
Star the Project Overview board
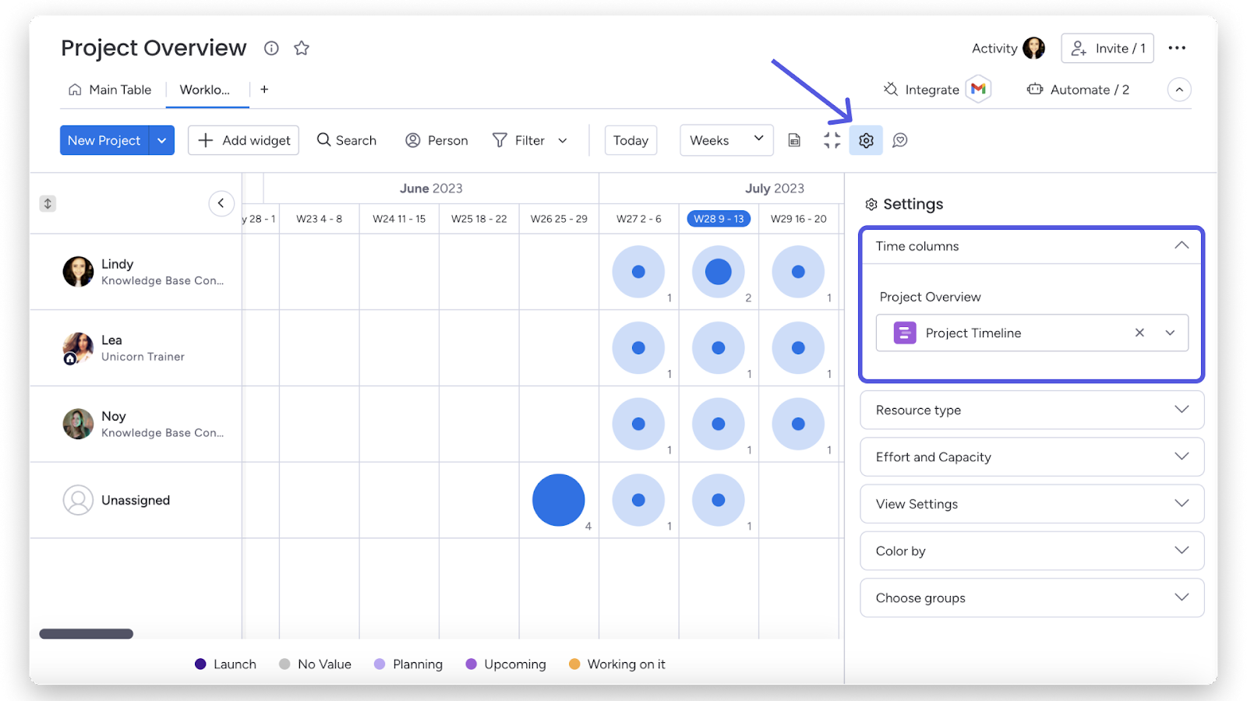coord(301,48)
